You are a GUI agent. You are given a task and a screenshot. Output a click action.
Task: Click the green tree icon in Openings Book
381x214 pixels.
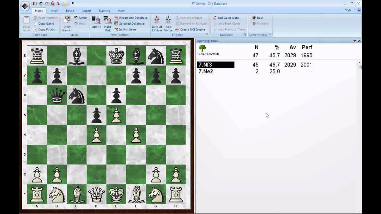tap(202, 48)
